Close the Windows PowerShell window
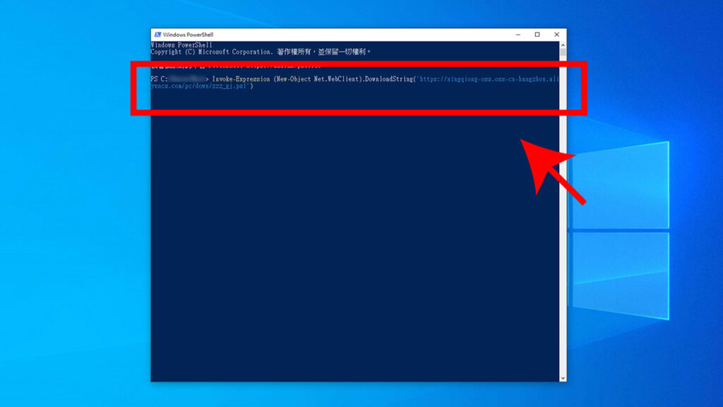This screenshot has width=723, height=407. 556,35
